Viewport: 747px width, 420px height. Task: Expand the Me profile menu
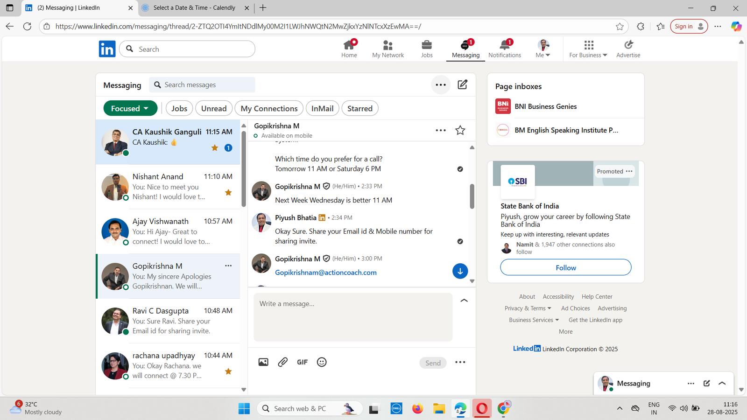(543, 49)
